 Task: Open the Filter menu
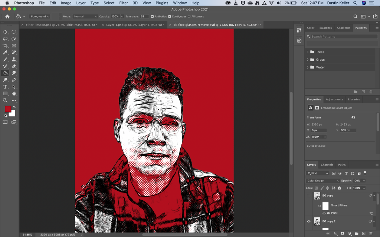point(124,3)
